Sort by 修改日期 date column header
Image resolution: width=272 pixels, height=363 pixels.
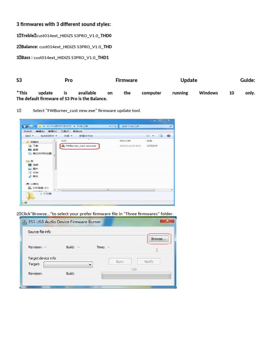point(125,141)
